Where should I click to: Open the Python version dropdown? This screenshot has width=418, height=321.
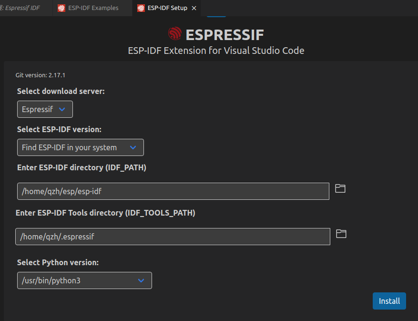click(x=84, y=280)
